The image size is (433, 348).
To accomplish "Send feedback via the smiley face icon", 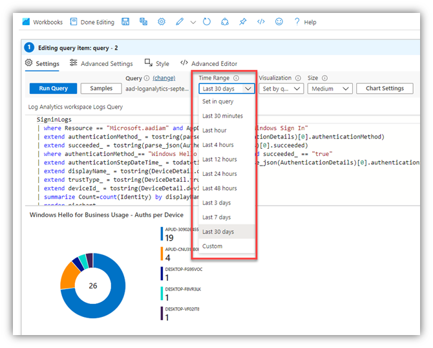I will point(279,21).
